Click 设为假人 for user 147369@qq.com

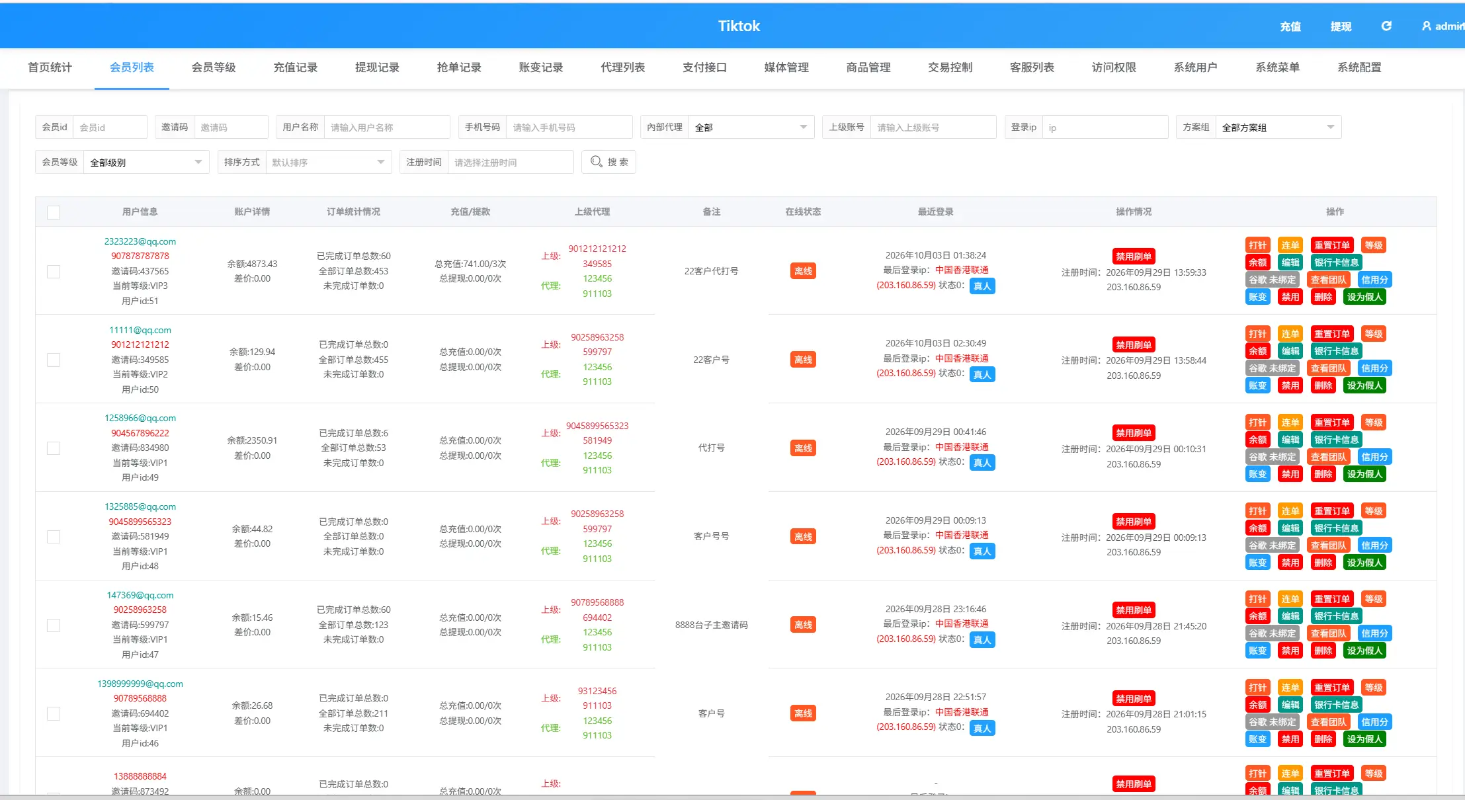point(1364,651)
